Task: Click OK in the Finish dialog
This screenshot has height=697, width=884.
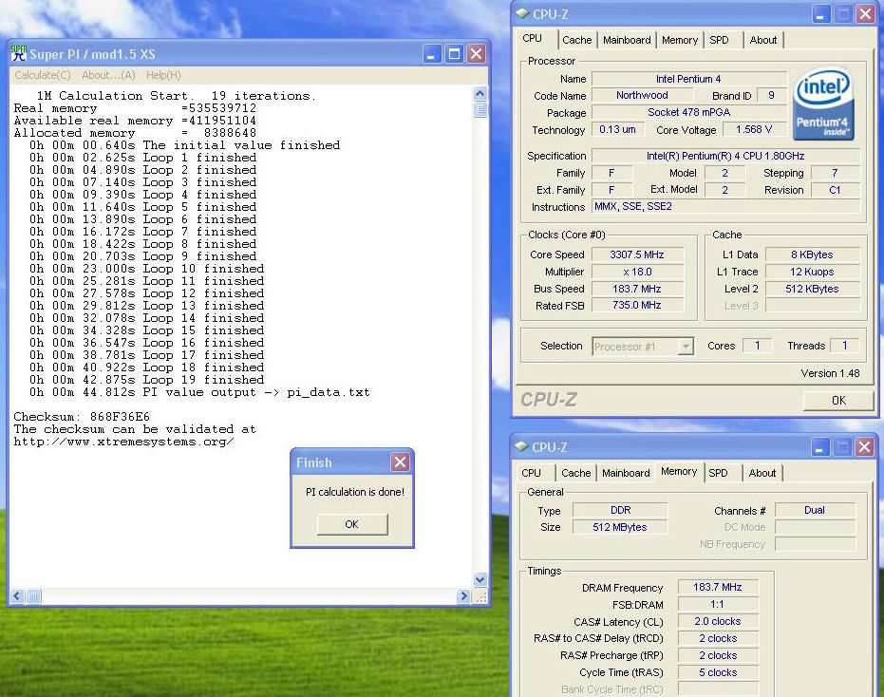Action: point(351,524)
